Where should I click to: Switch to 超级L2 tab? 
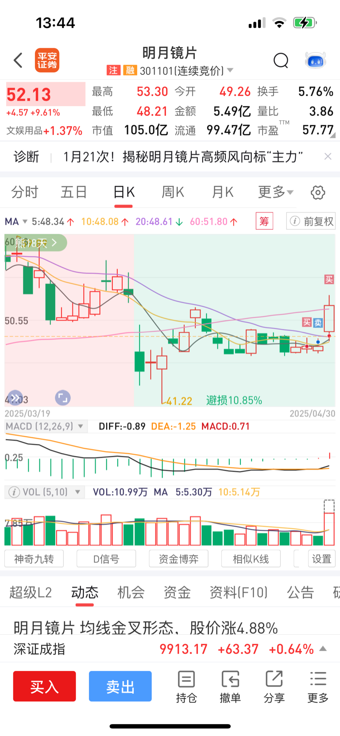click(x=31, y=592)
